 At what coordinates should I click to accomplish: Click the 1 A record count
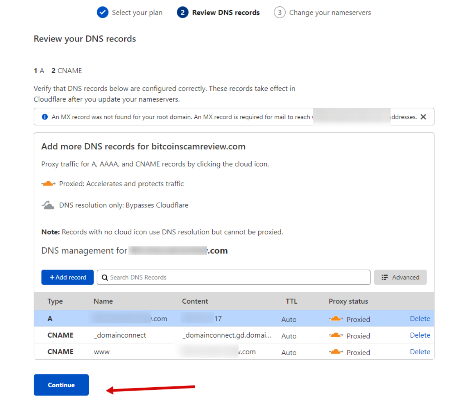click(39, 71)
